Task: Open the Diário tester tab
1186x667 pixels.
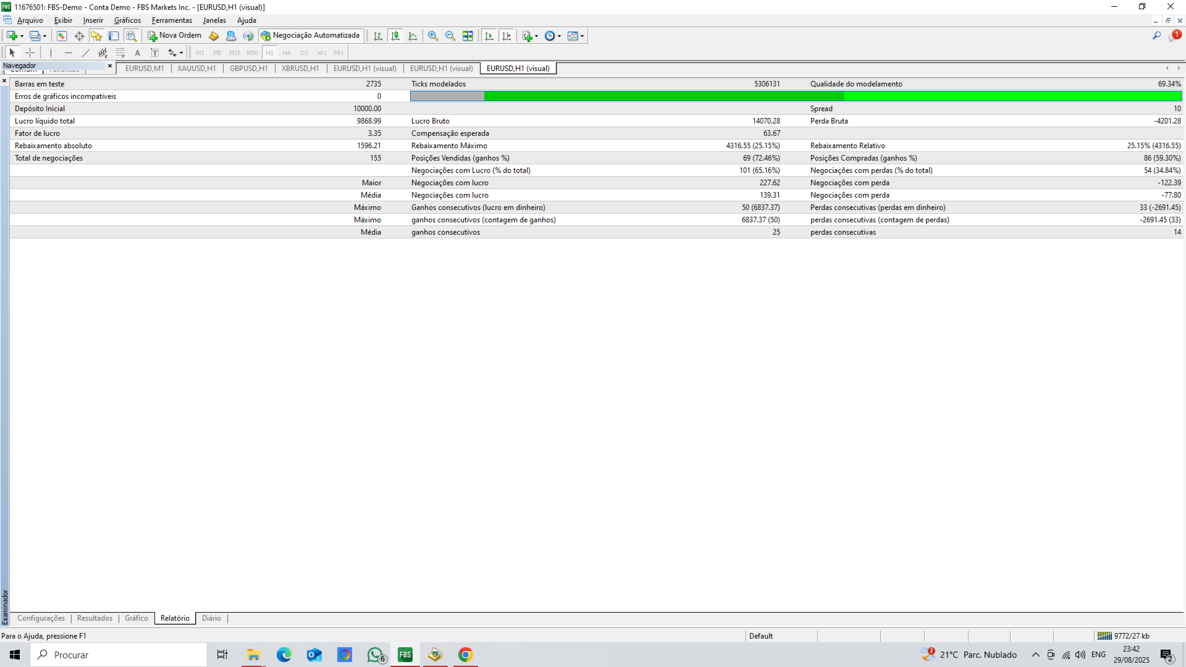Action: click(x=211, y=618)
